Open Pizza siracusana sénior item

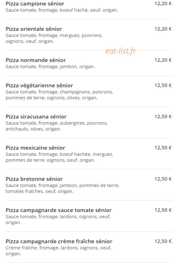36,117
